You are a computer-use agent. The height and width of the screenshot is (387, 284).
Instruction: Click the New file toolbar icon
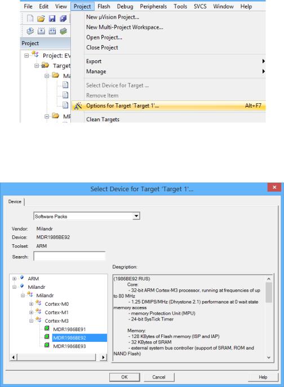[x=30, y=19]
